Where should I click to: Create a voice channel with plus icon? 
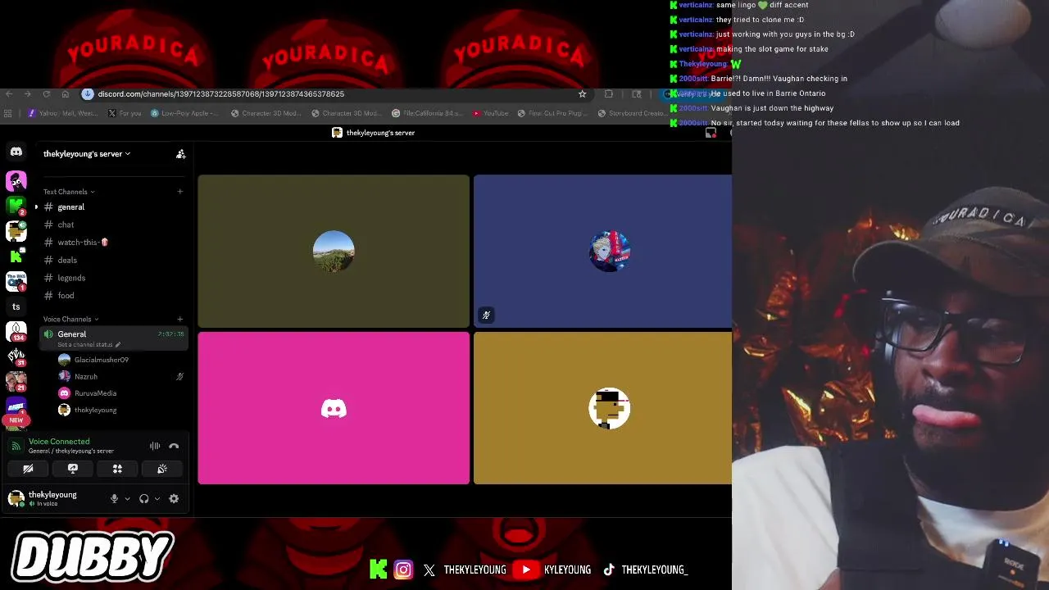179,319
